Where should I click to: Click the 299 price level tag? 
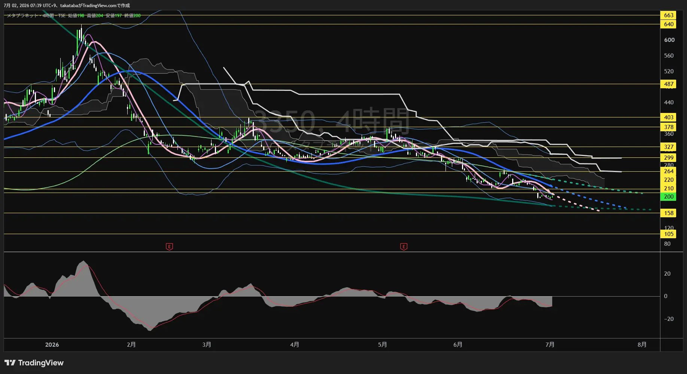click(669, 158)
